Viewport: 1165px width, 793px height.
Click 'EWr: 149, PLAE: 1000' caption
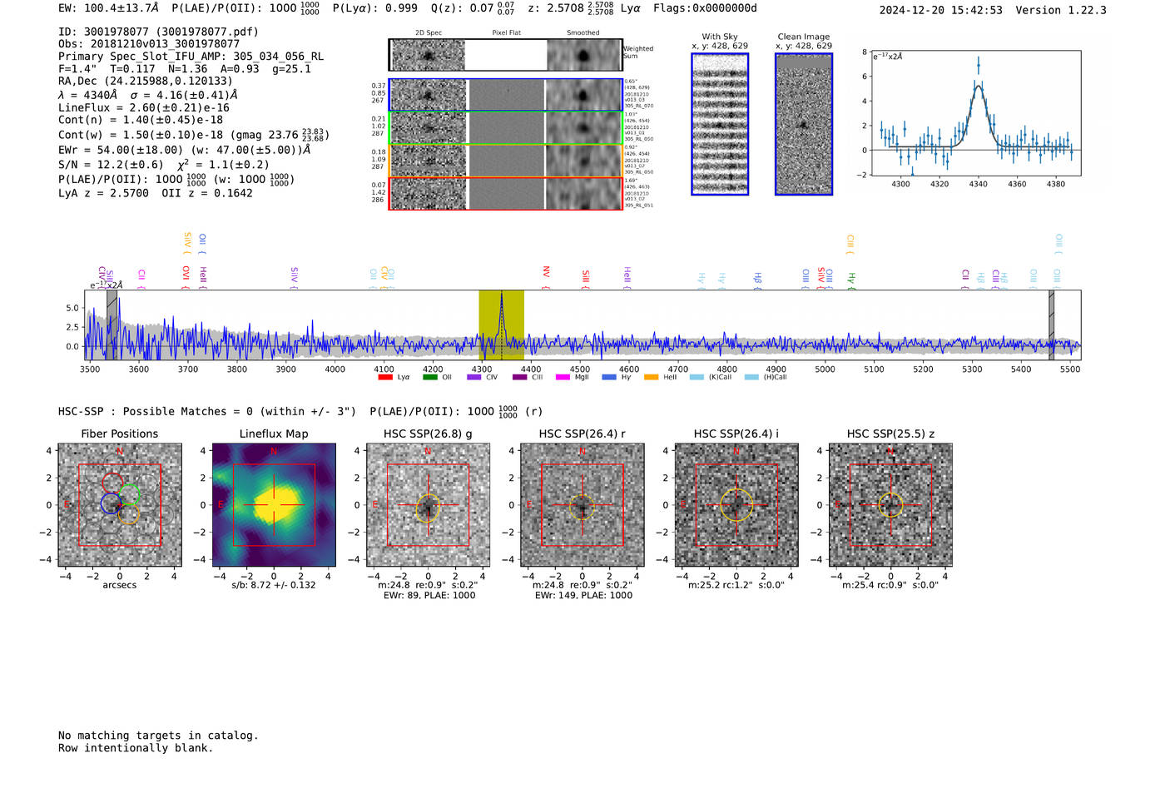582,595
